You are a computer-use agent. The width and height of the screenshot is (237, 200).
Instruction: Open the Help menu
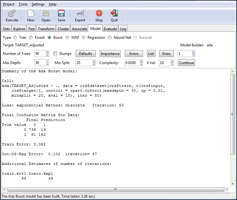(x=52, y=4)
